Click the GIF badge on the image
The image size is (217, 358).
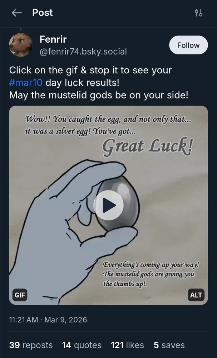20,295
